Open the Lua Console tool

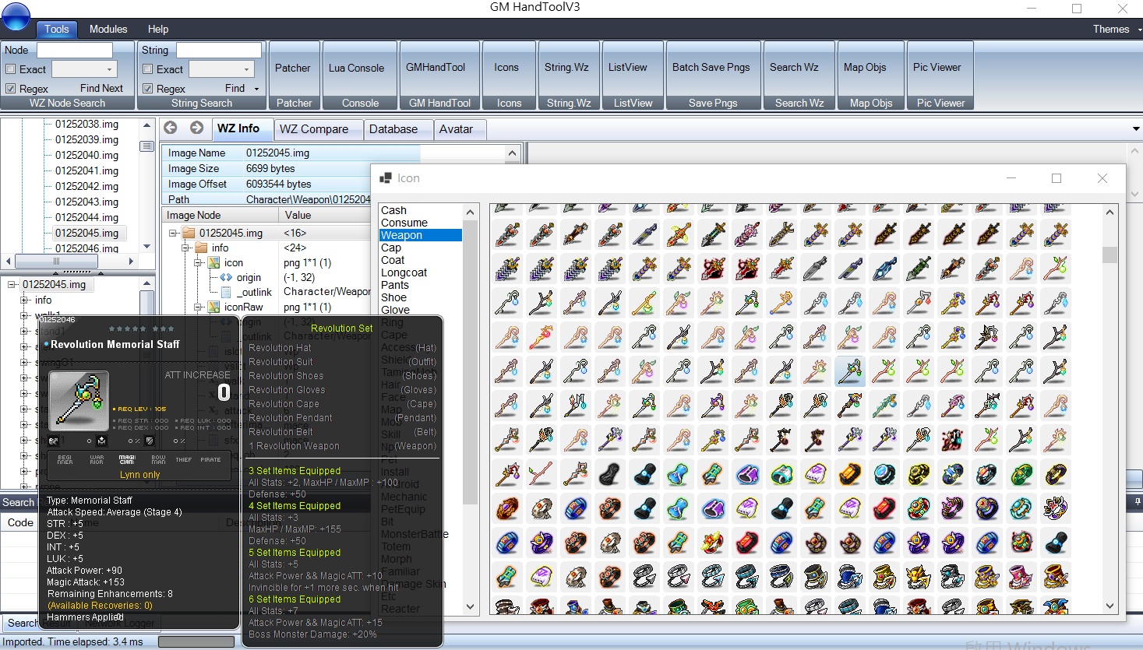tap(357, 69)
